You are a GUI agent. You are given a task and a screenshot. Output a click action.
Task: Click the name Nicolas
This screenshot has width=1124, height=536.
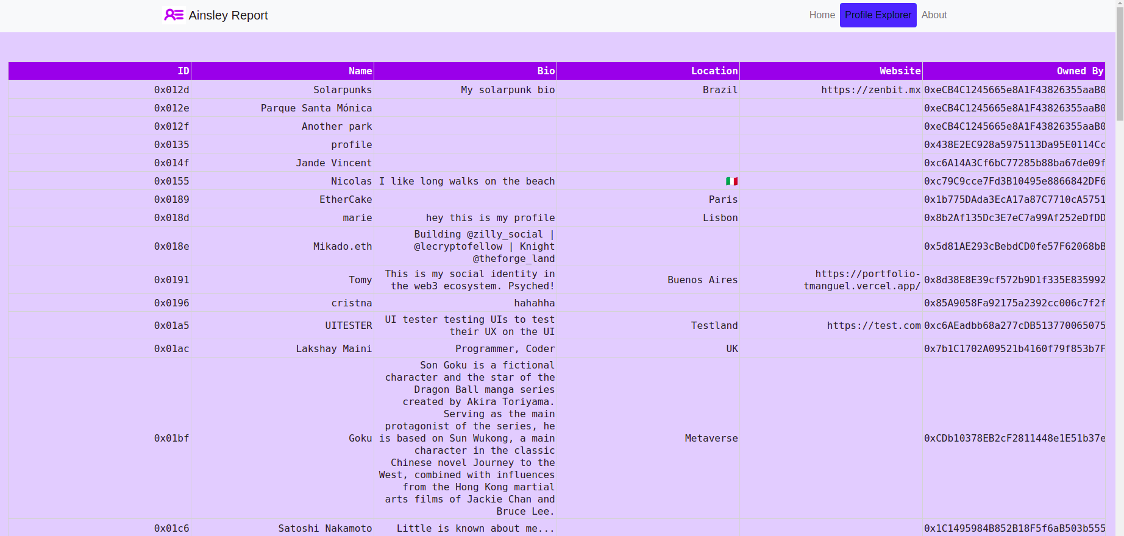[351, 181]
